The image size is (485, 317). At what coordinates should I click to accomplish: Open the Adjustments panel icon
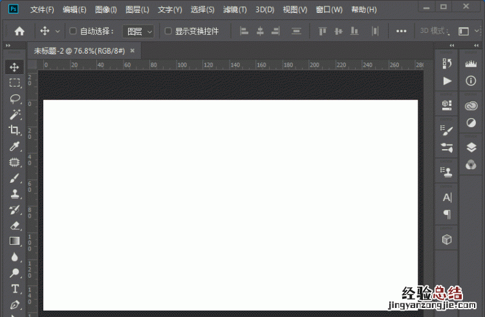coord(471,123)
